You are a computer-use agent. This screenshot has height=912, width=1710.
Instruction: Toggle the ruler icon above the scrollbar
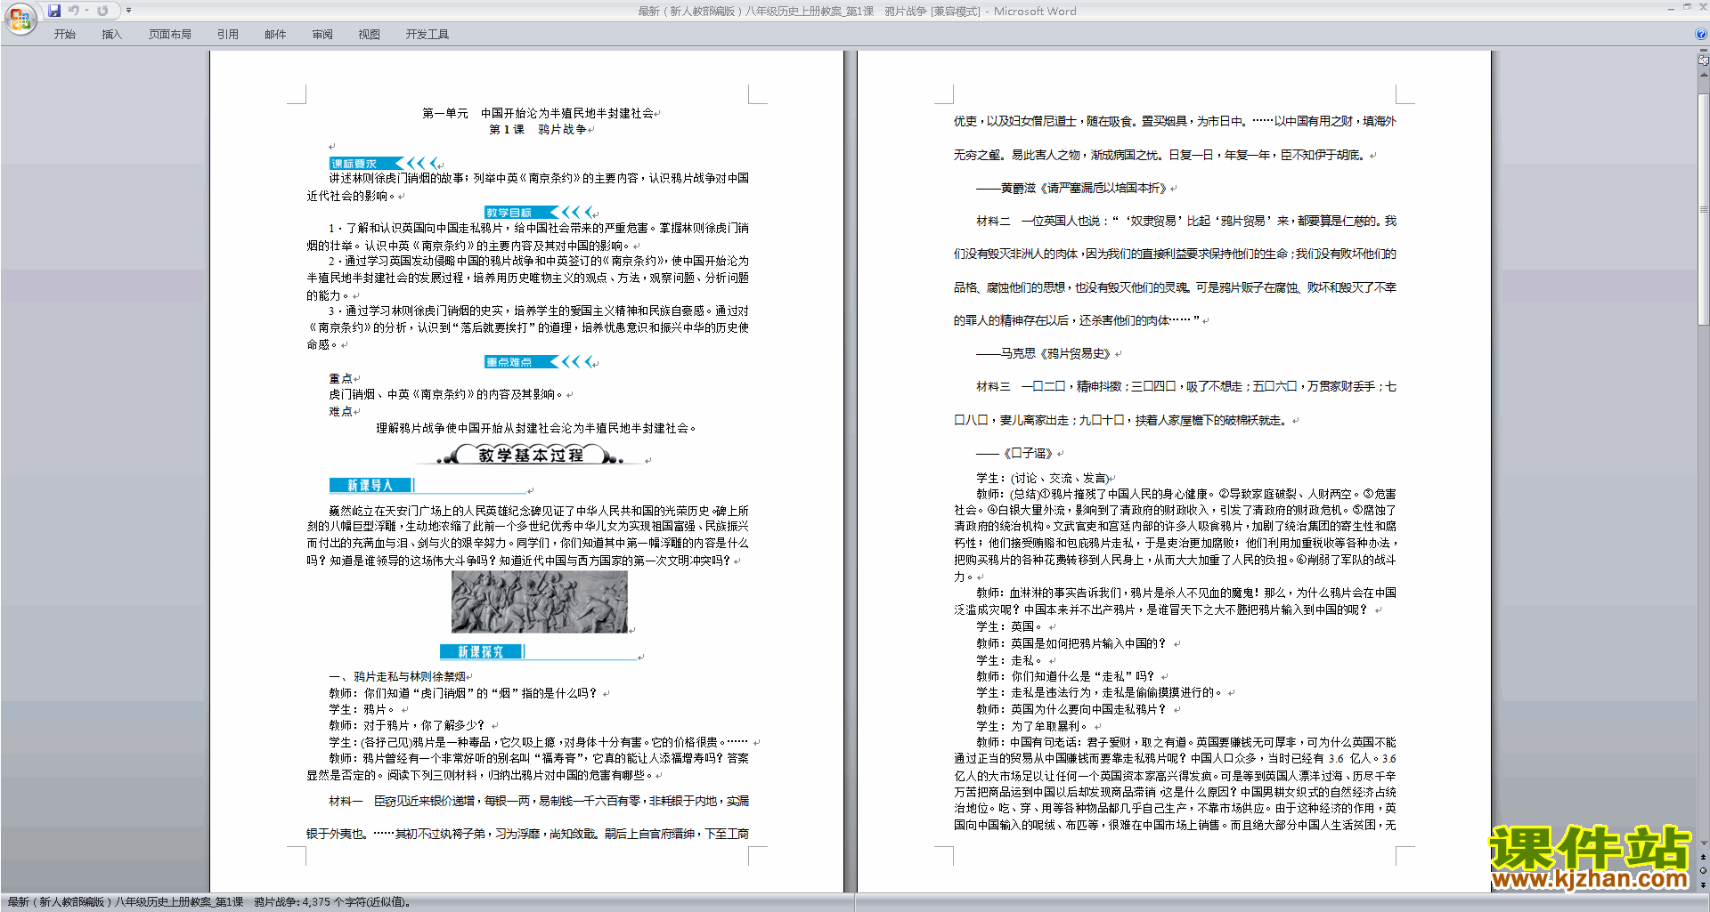pos(1703,61)
